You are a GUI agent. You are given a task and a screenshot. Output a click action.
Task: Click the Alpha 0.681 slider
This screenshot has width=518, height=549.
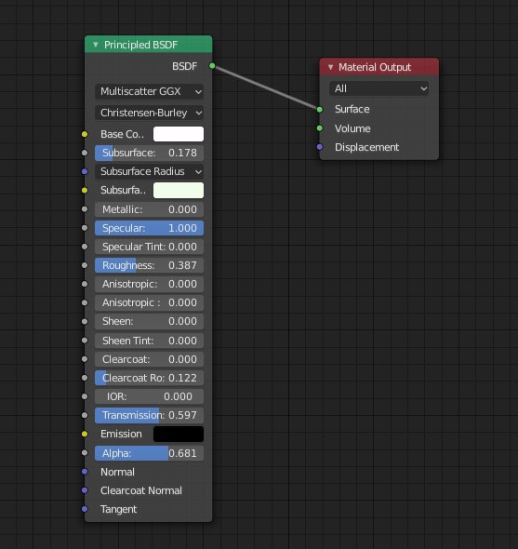click(149, 453)
